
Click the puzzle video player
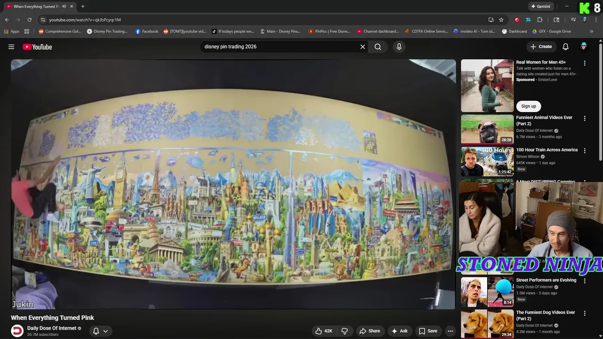[x=233, y=184]
